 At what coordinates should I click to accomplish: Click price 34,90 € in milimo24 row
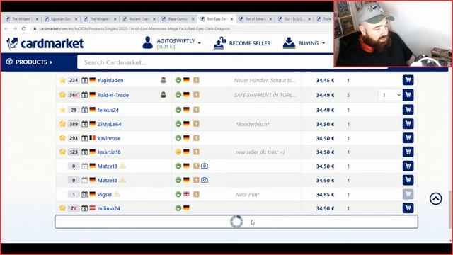[325, 208]
